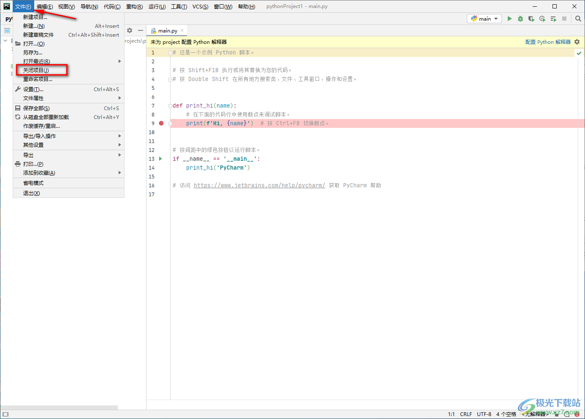Fold the def print_hi code block
585x419 pixels.
[170, 106]
